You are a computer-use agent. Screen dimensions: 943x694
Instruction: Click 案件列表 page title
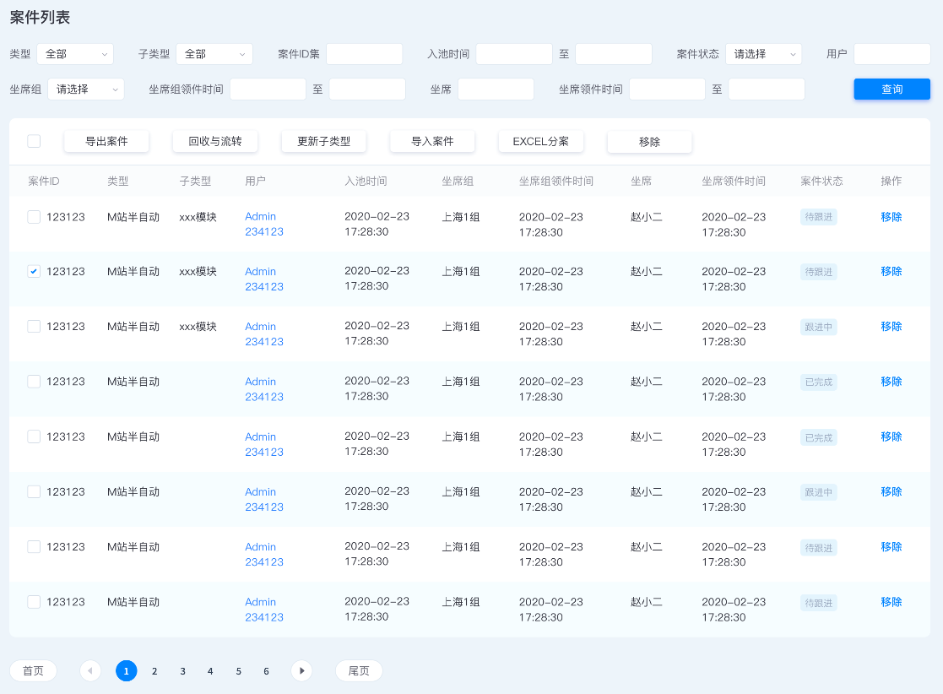[41, 18]
